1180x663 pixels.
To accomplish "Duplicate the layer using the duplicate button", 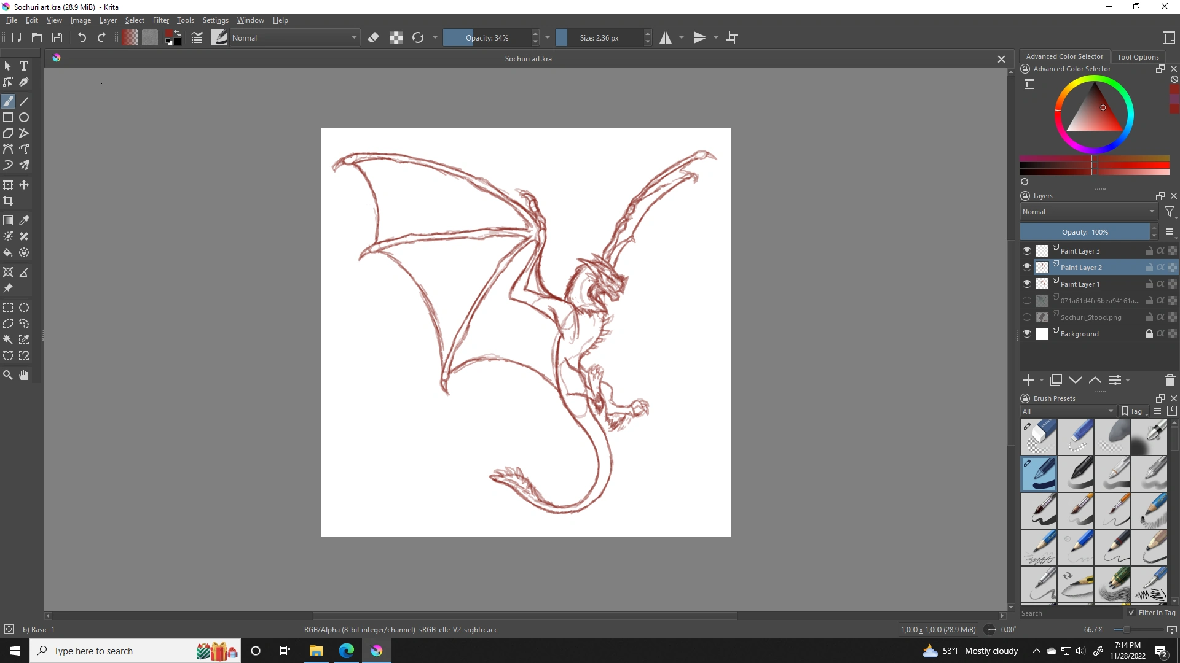I will (x=1056, y=380).
